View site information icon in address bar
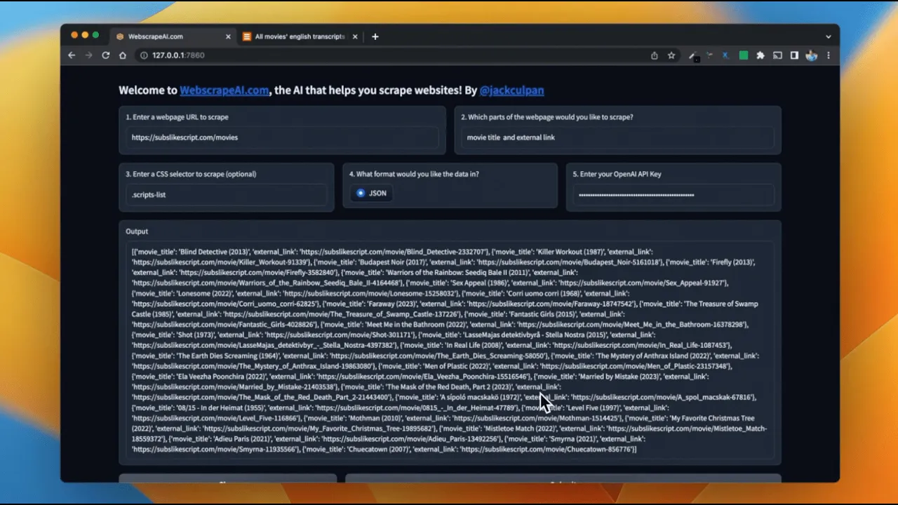This screenshot has height=505, width=898. (x=144, y=55)
